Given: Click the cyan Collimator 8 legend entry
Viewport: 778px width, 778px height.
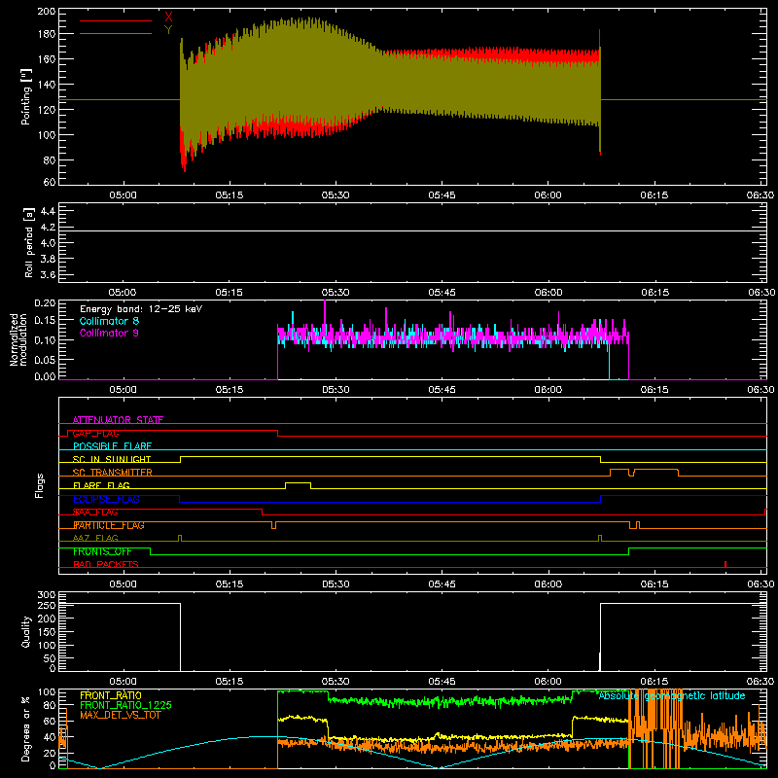Looking at the screenshot, I should click(109, 321).
